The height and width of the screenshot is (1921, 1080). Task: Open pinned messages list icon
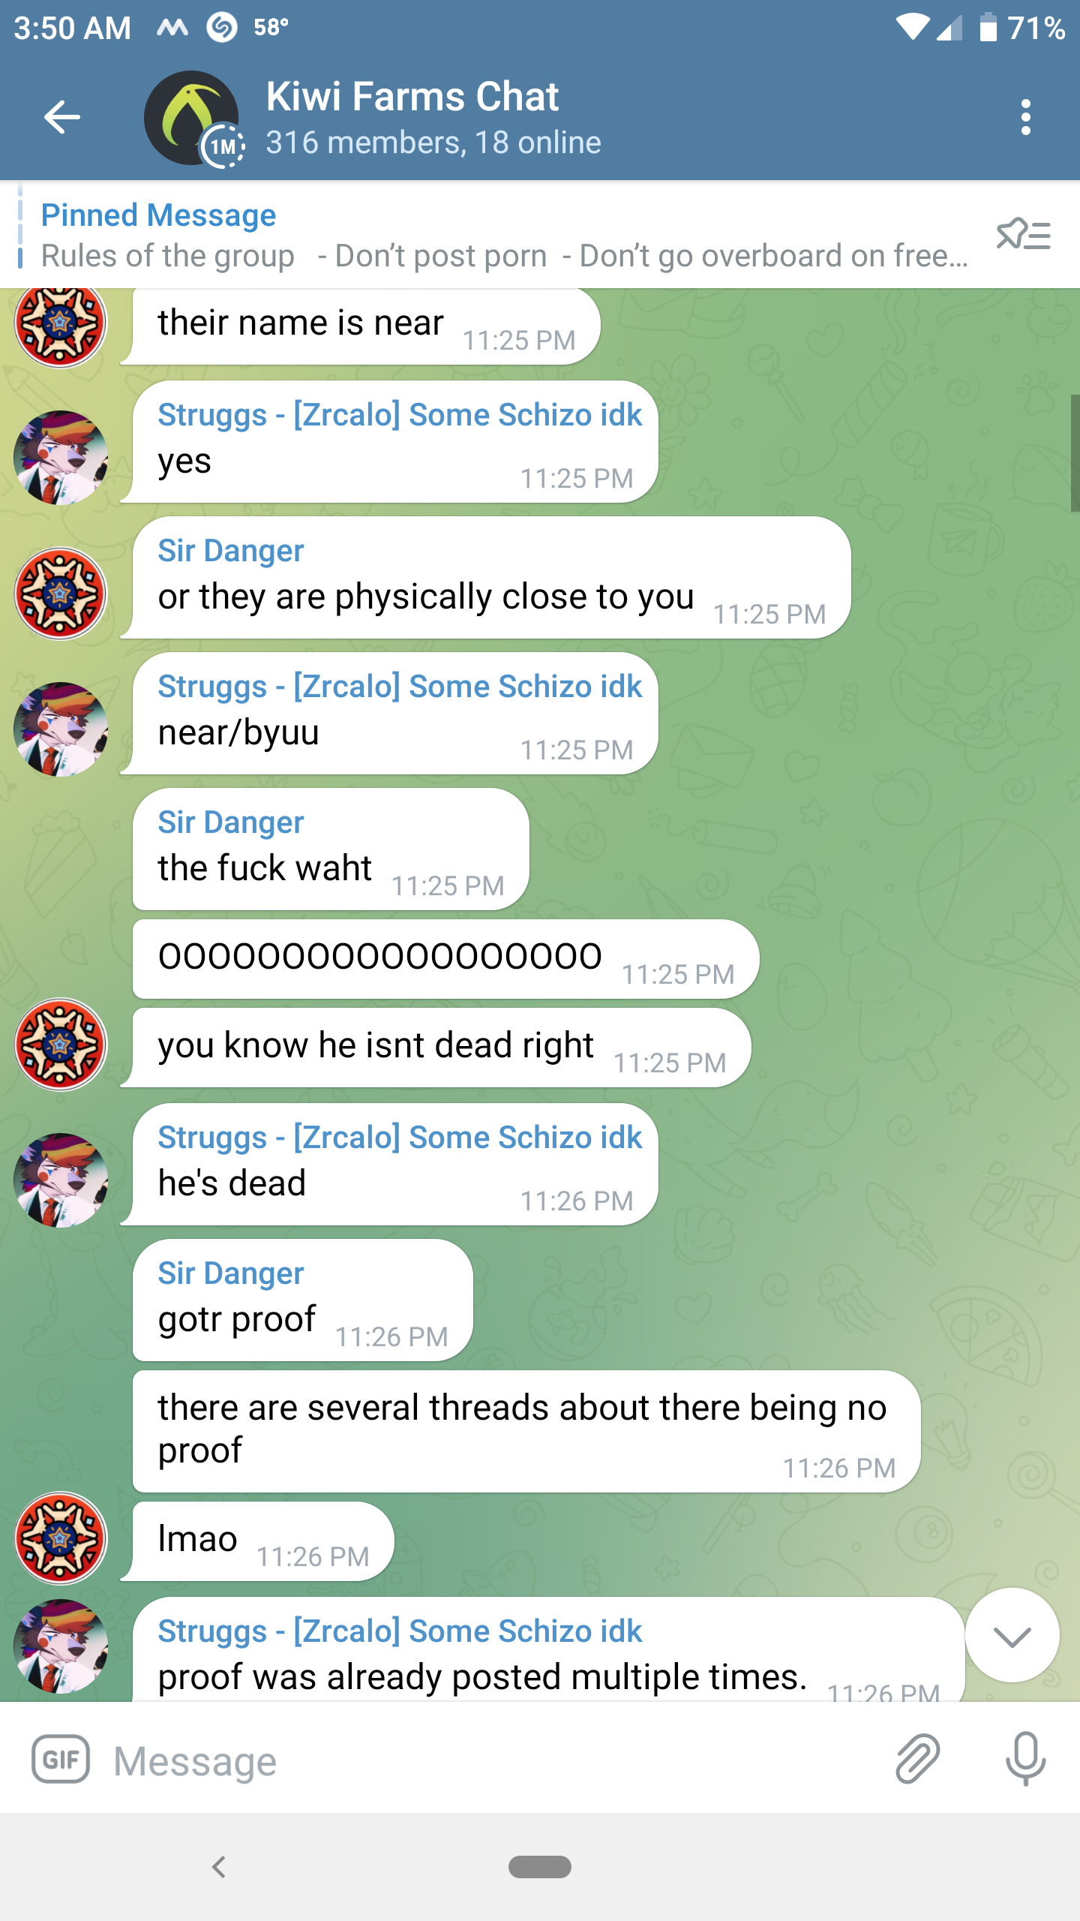pyautogui.click(x=1023, y=234)
